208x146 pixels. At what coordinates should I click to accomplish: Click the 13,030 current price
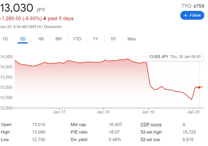[17, 7]
